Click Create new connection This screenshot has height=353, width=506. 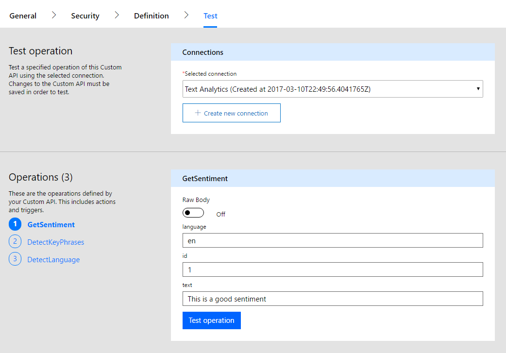coord(232,113)
